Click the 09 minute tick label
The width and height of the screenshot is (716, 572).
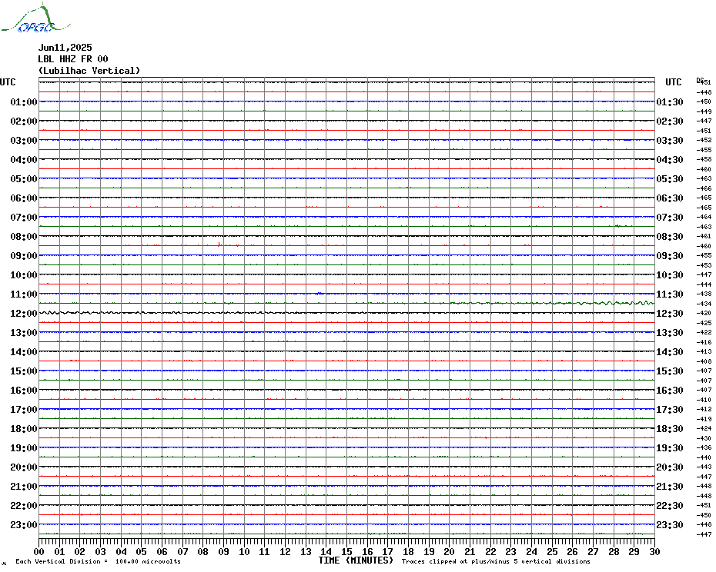point(224,551)
